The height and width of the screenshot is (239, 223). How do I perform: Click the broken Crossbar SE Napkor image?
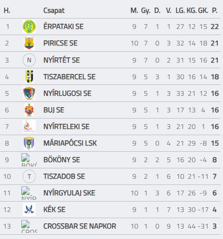click(29, 226)
